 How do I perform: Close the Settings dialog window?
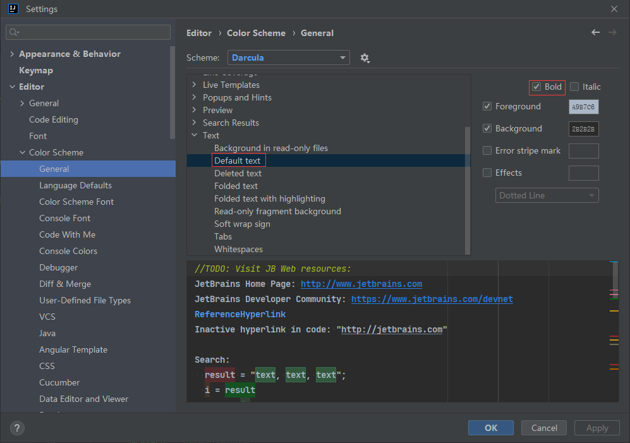614,9
